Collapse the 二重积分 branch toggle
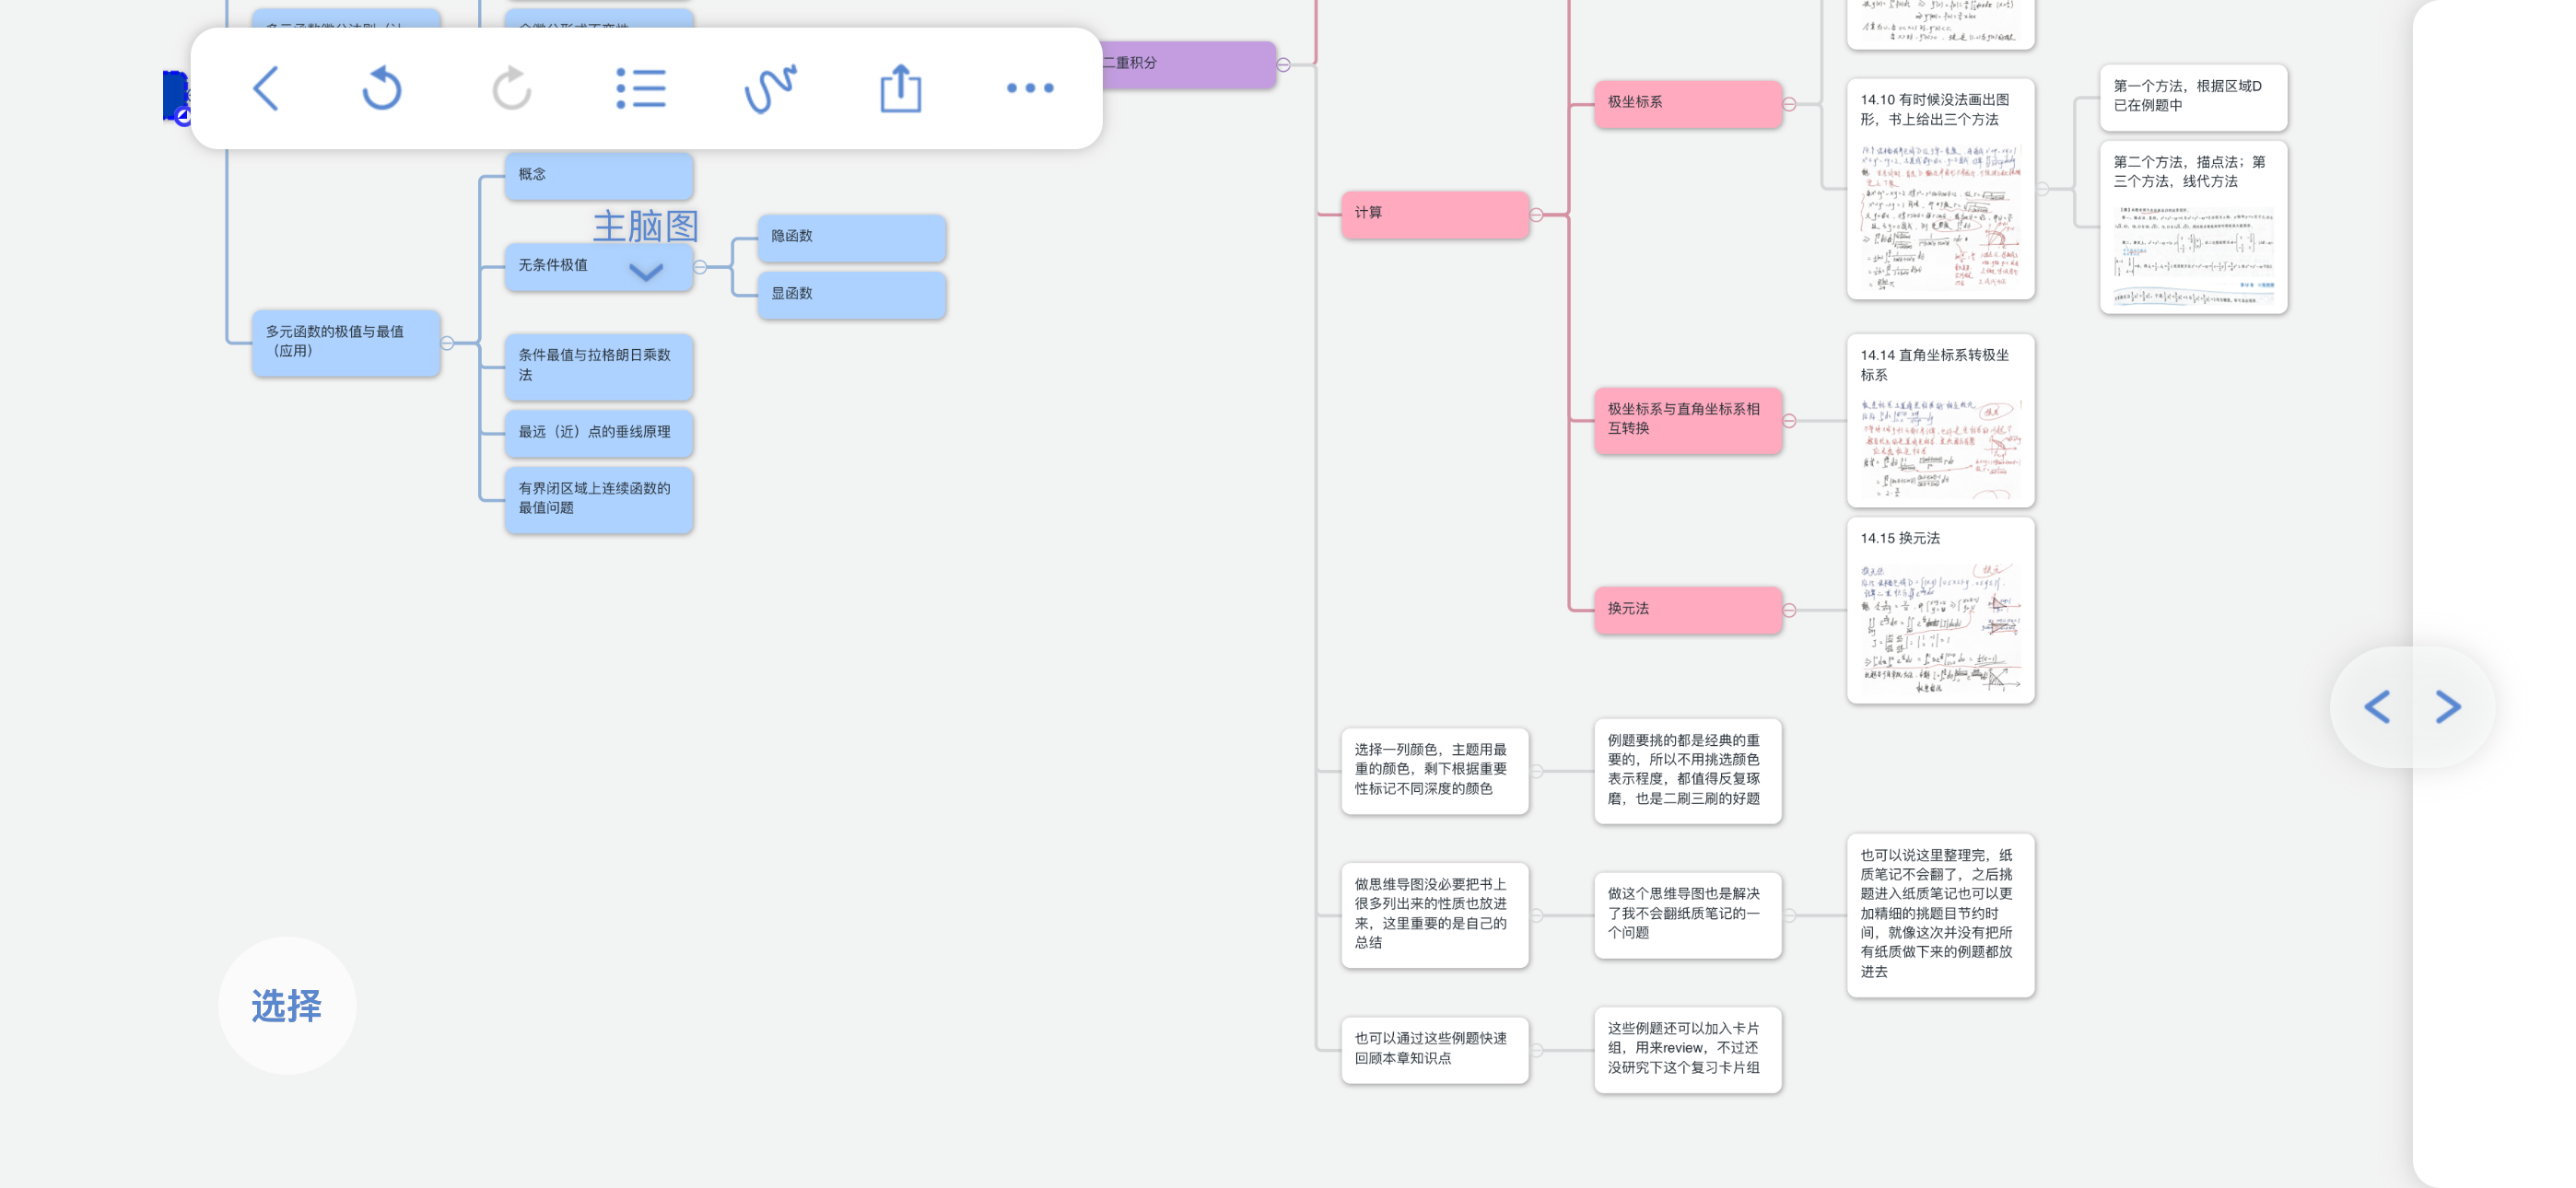Screen dimensions: 2576x1188 pos(1283,65)
